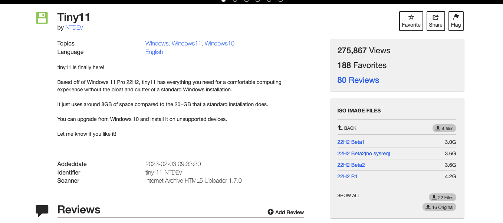Expand SHOW ALL download options
Screen dimensions: 503x223
349,195
